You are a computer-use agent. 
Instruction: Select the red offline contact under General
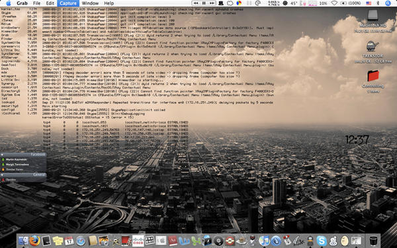pyautogui.click(x=24, y=180)
